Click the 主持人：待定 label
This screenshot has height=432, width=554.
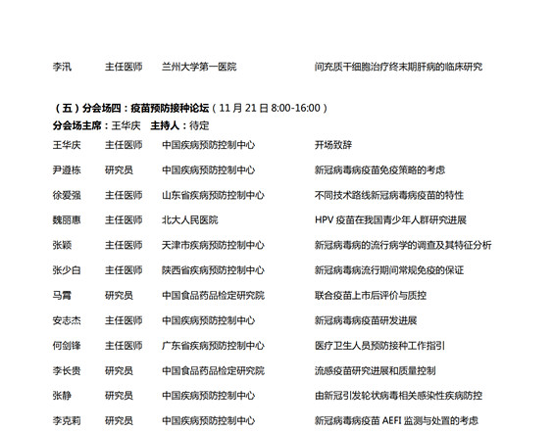click(x=179, y=125)
